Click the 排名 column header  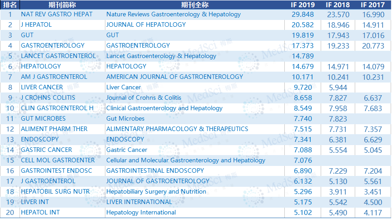pos(10,5)
